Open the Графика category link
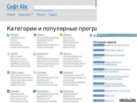 [x=41, y=35]
